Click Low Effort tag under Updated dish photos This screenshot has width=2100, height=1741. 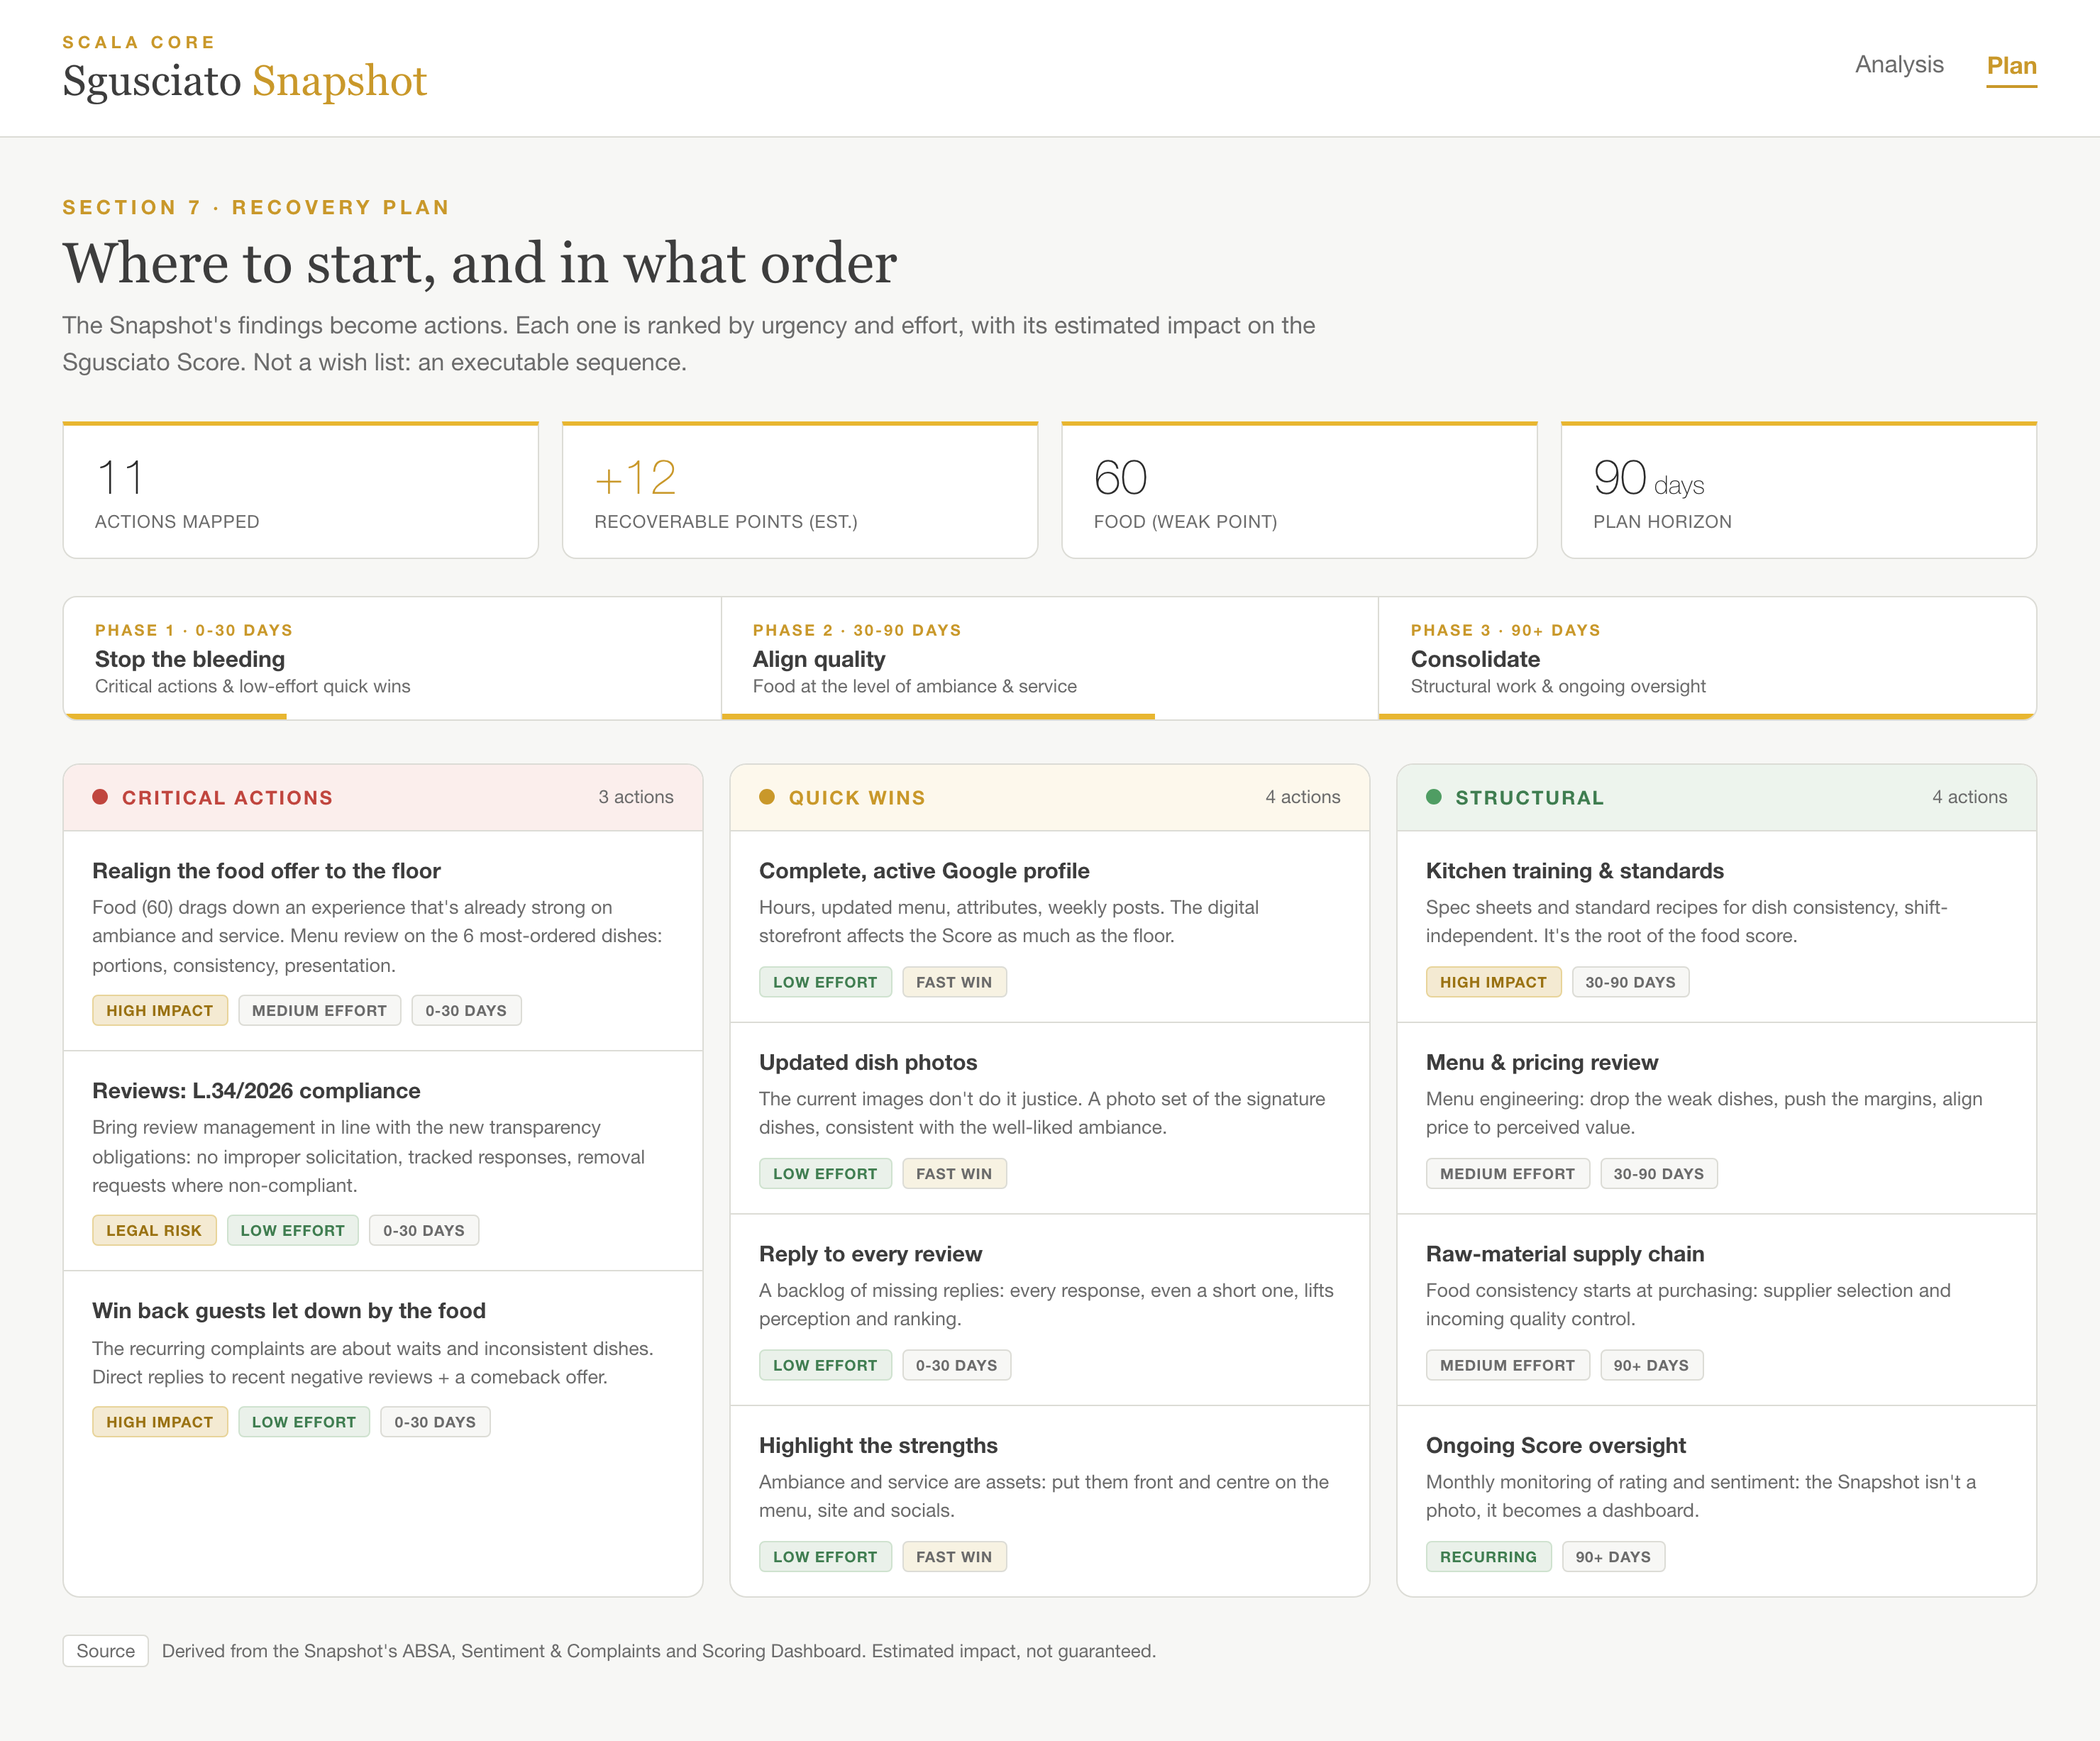pyautogui.click(x=825, y=1174)
